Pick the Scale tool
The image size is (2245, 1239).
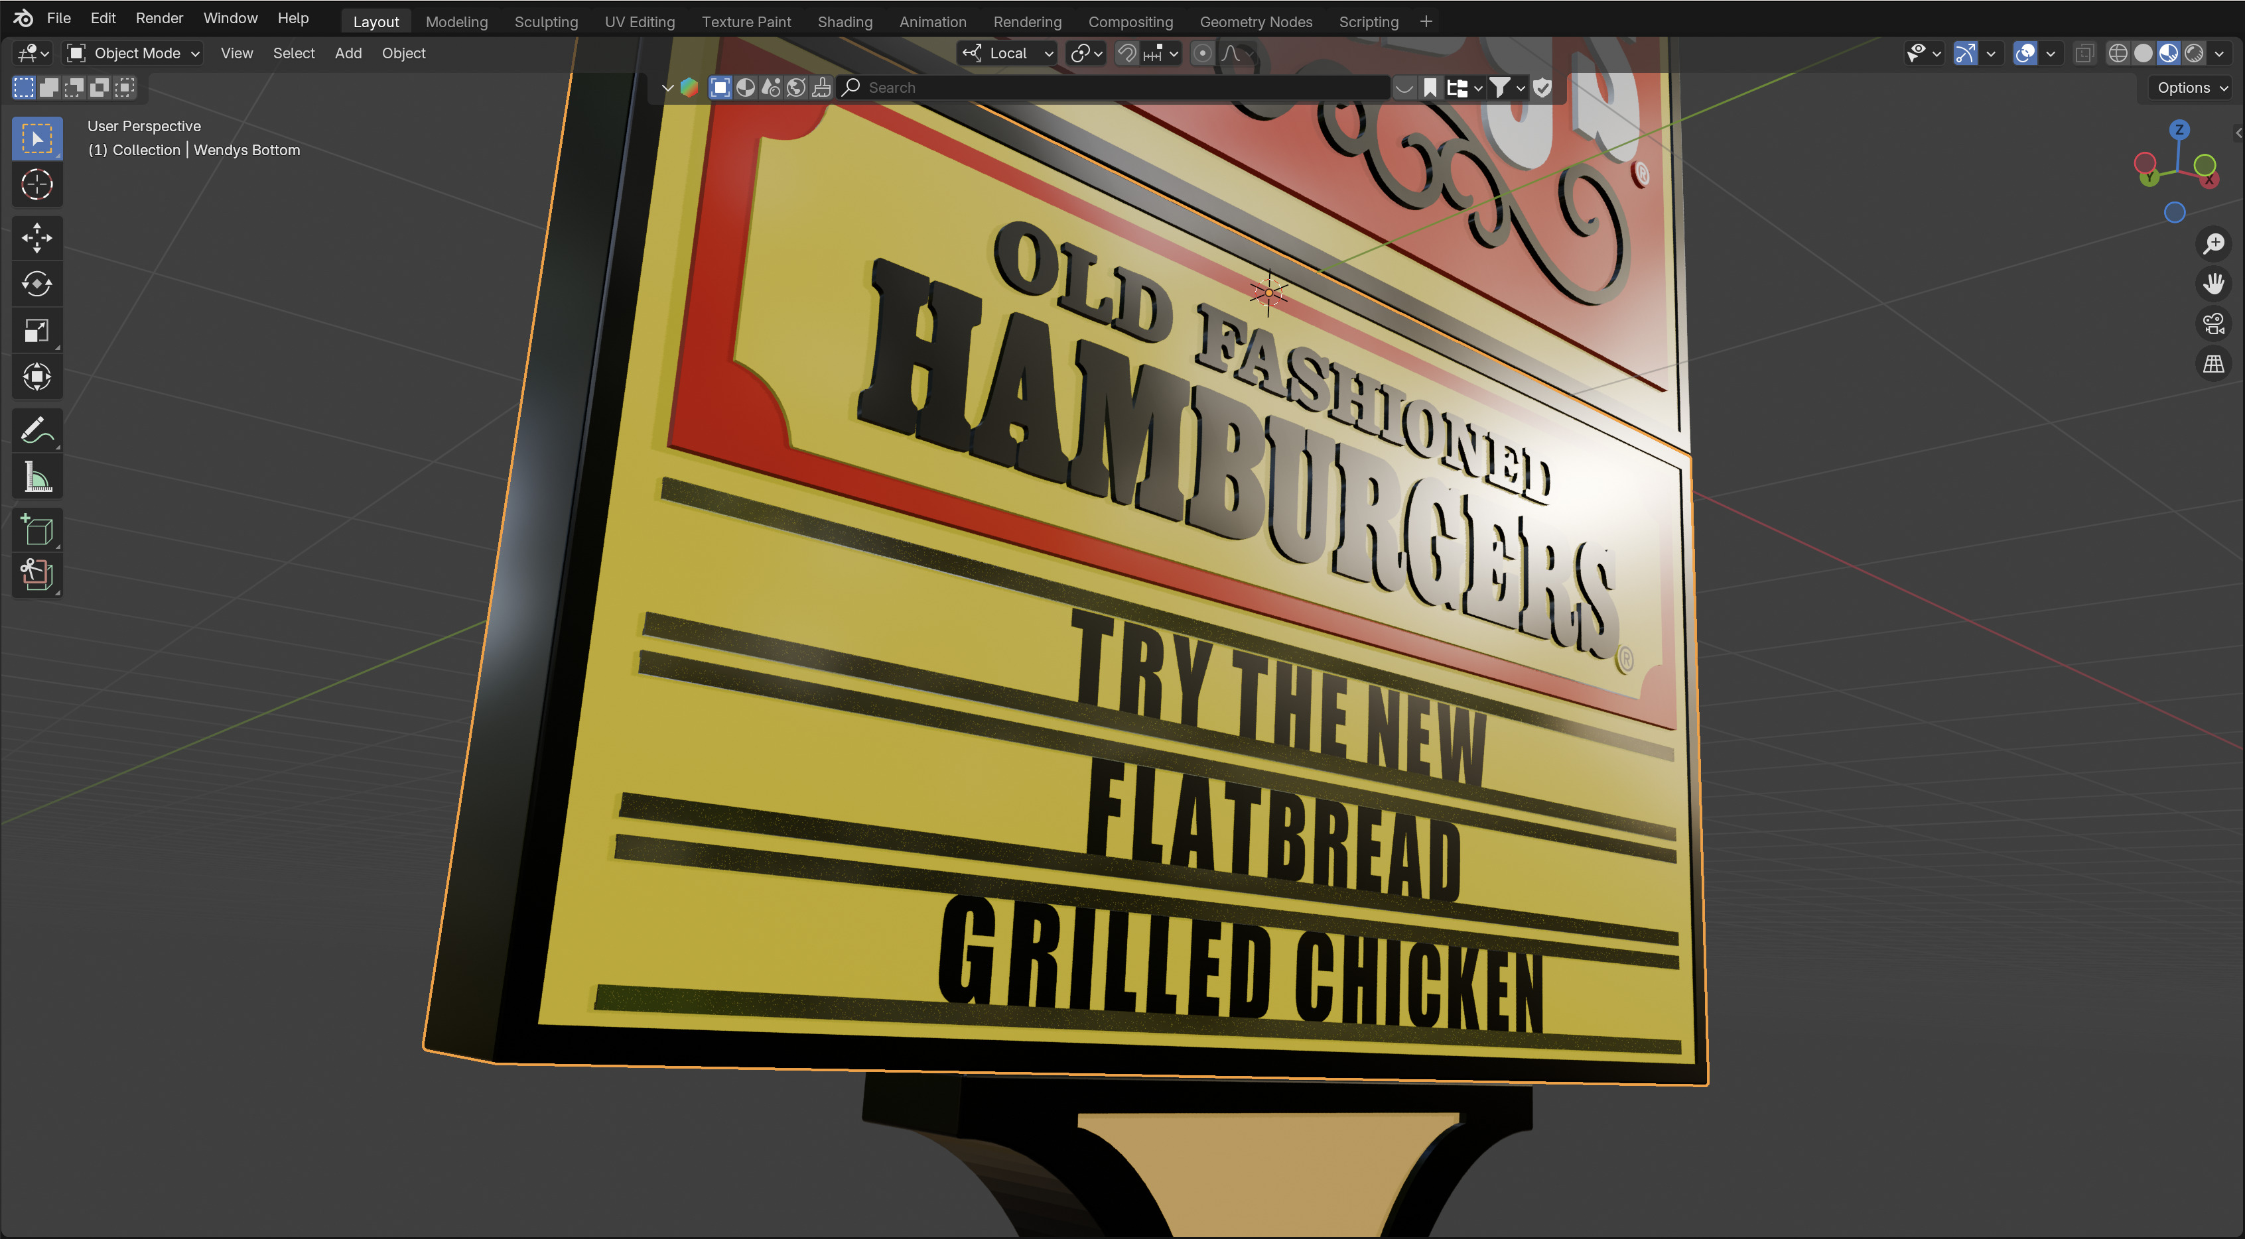[36, 330]
